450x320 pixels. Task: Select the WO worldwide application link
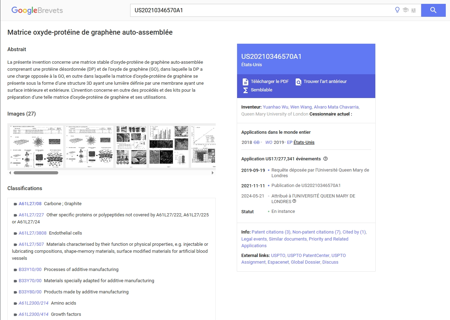pyautogui.click(x=269, y=142)
